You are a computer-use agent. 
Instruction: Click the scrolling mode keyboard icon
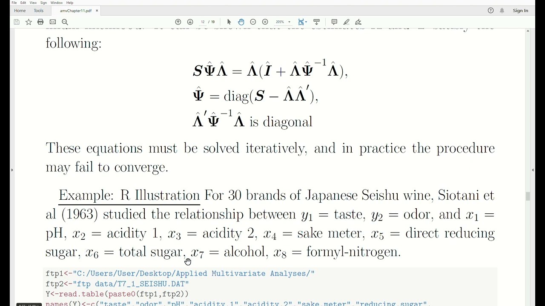[x=316, y=22]
